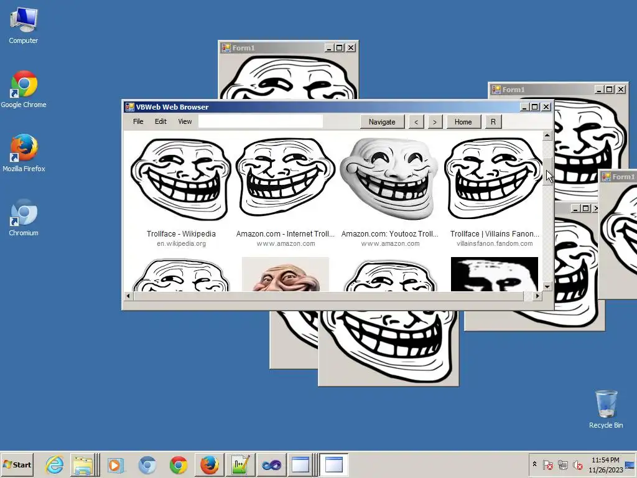Viewport: 637px width, 478px height.
Task: Open the Trollface - Wikipedia image thumbnail
Action: [181, 179]
